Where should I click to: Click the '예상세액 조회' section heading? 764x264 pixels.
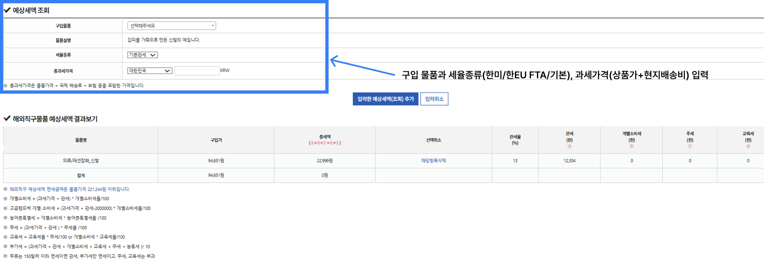tap(31, 10)
